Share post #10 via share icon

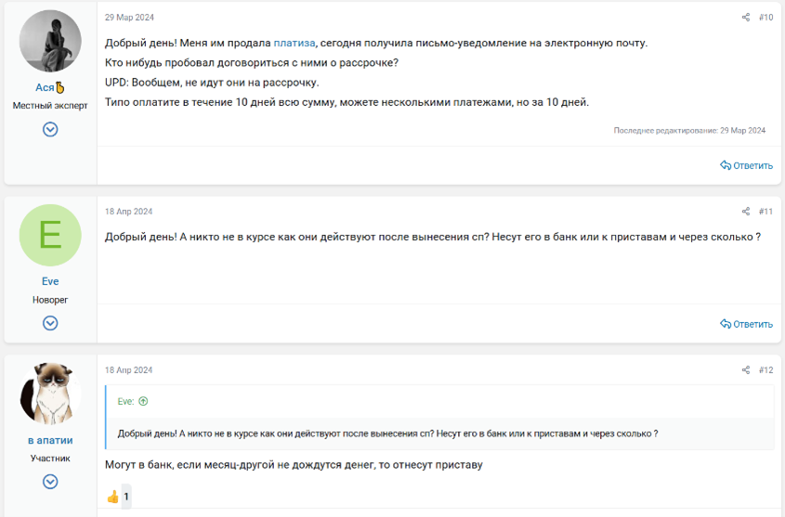(x=745, y=18)
